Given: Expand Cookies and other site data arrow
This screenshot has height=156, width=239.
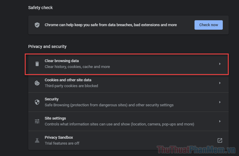Looking at the screenshot, I should [x=220, y=83].
